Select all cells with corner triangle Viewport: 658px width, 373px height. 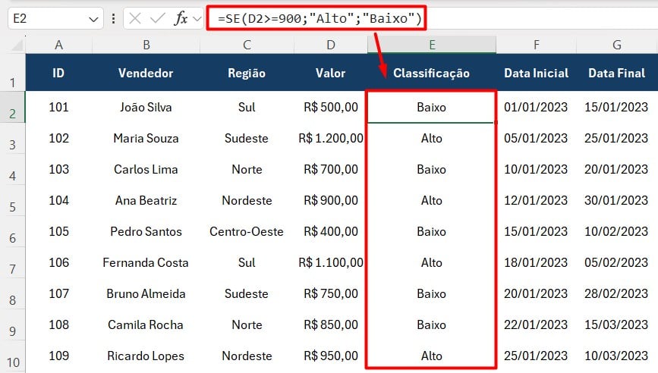[x=17, y=45]
